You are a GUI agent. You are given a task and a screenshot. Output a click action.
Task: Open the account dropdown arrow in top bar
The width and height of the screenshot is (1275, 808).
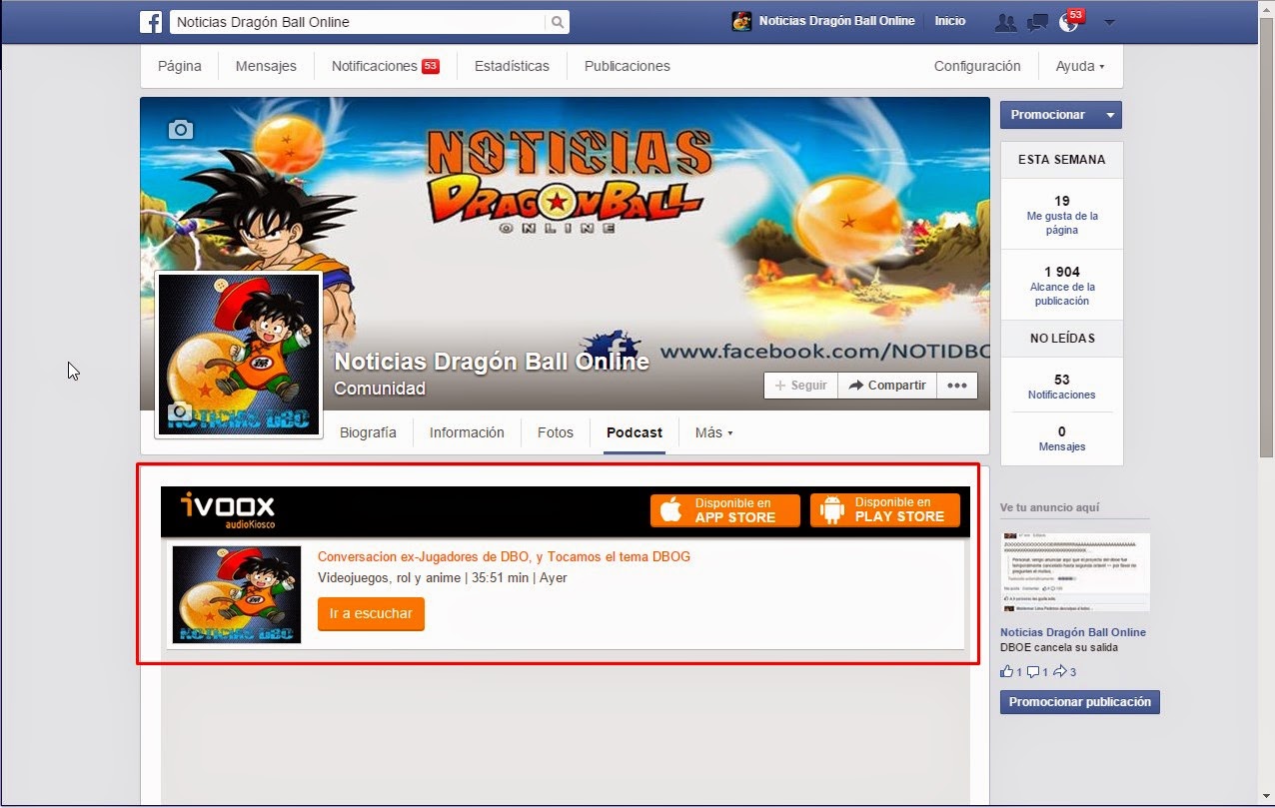(x=1109, y=22)
